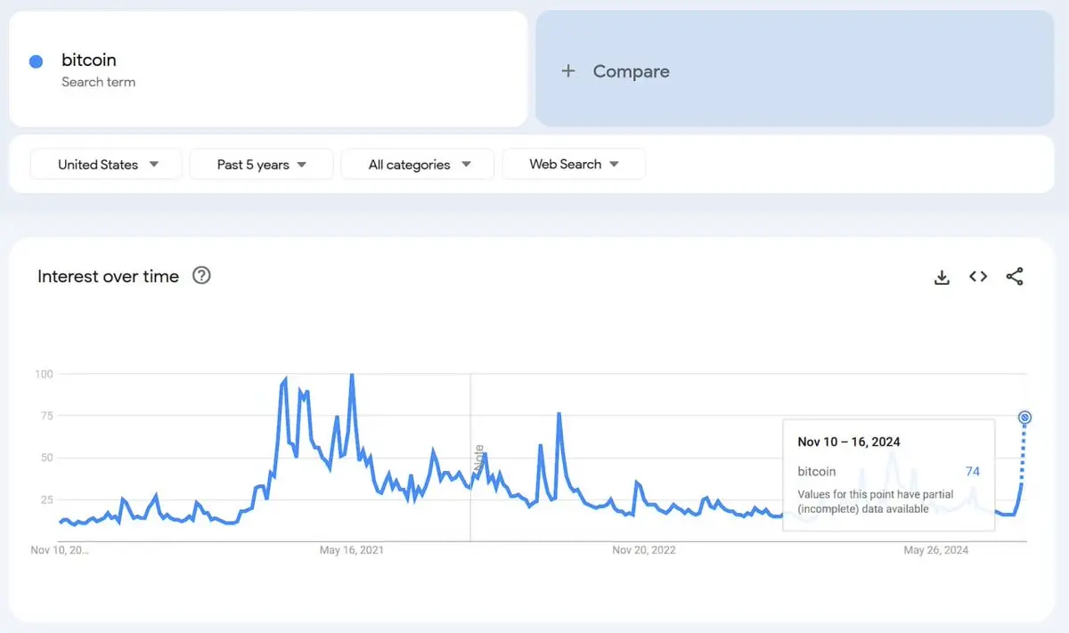
Task: Open the Web Search type dropdown
Action: pos(574,165)
